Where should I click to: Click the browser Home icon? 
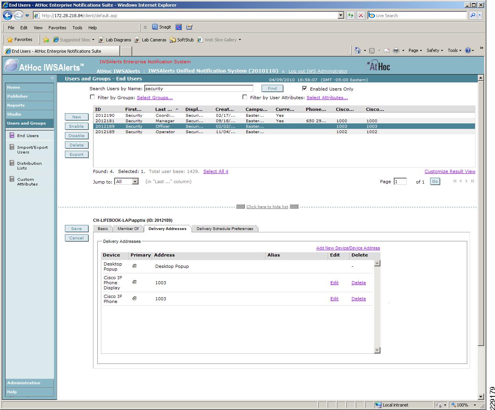click(357, 50)
